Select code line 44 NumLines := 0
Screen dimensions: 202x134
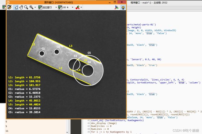100,129
